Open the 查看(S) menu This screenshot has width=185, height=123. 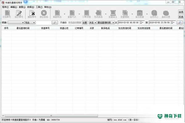[x=22, y=7]
